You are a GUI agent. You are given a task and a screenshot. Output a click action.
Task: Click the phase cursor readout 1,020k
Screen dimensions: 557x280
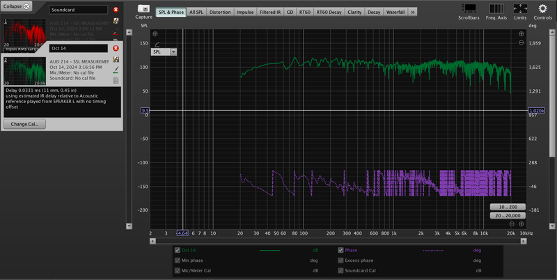tap(536, 111)
